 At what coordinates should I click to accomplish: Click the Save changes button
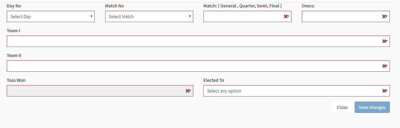[x=372, y=107]
